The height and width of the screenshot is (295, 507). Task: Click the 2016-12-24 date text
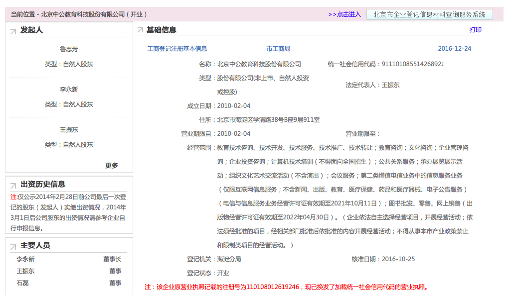tap(454, 49)
